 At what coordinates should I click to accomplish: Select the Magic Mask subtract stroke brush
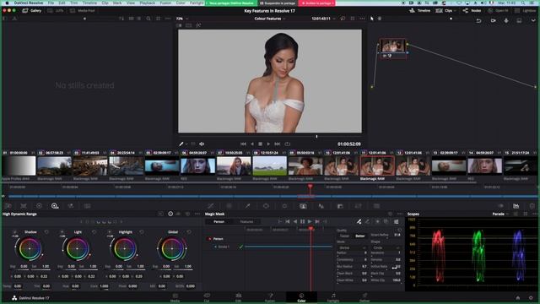(x=367, y=221)
